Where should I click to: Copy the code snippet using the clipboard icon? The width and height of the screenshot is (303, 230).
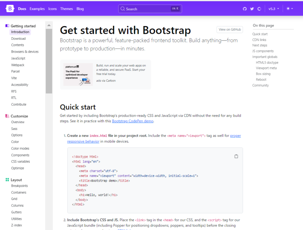pos(236,156)
